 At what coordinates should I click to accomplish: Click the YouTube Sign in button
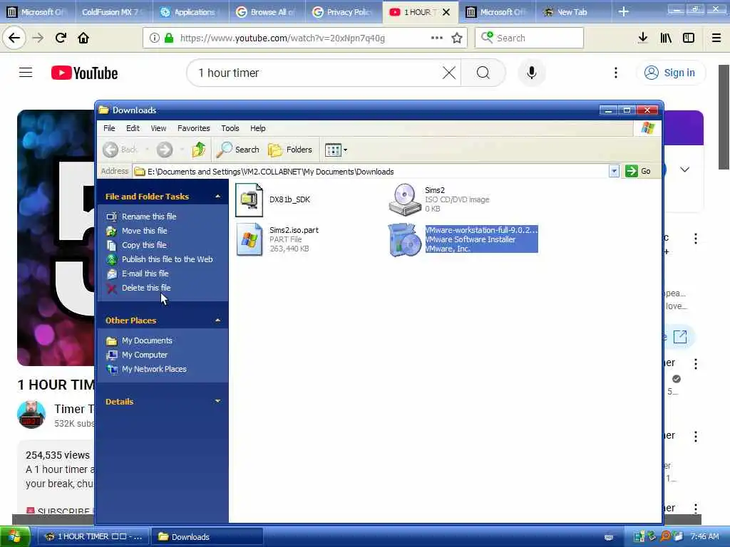coord(670,73)
